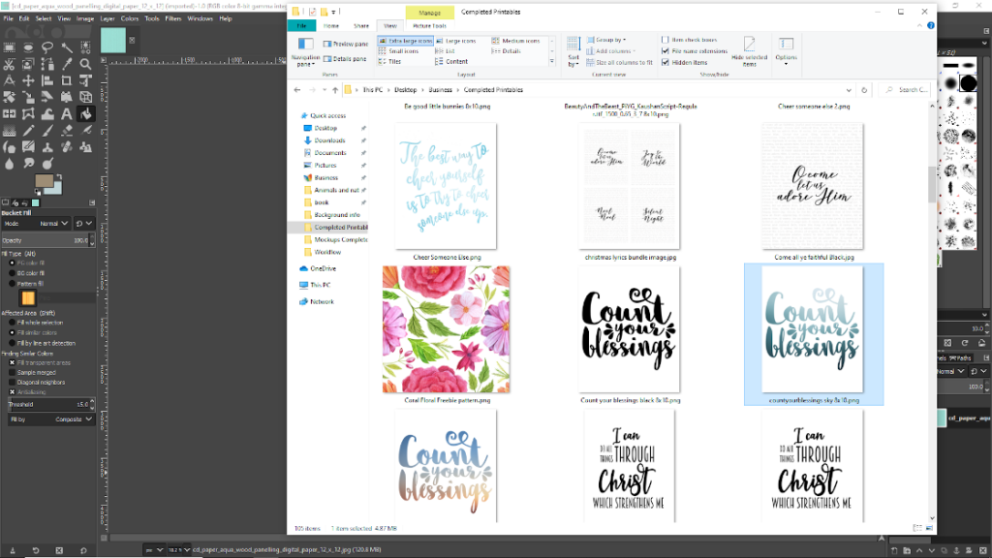The height and width of the screenshot is (558, 992).
Task: Click the Options button in ribbon
Action: tap(786, 48)
